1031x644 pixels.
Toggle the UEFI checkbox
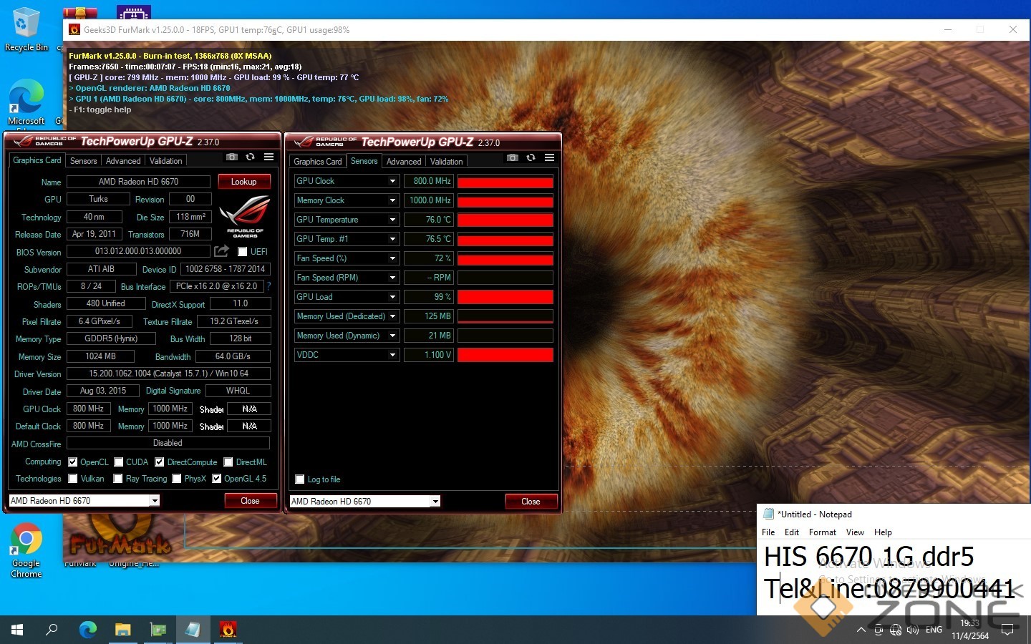[x=242, y=252]
